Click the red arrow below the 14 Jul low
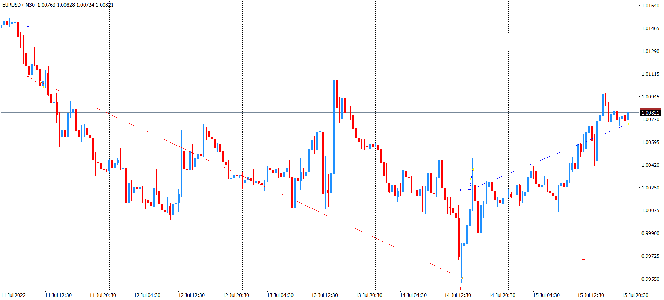The height and width of the screenshot is (300, 664). pos(460,288)
